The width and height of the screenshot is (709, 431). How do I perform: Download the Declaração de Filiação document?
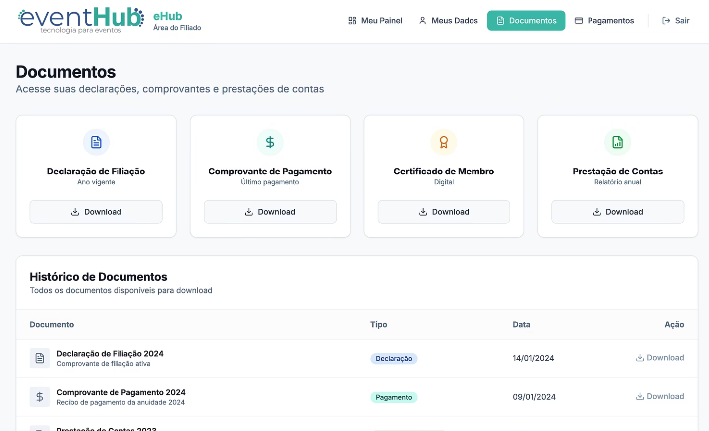[x=96, y=212]
